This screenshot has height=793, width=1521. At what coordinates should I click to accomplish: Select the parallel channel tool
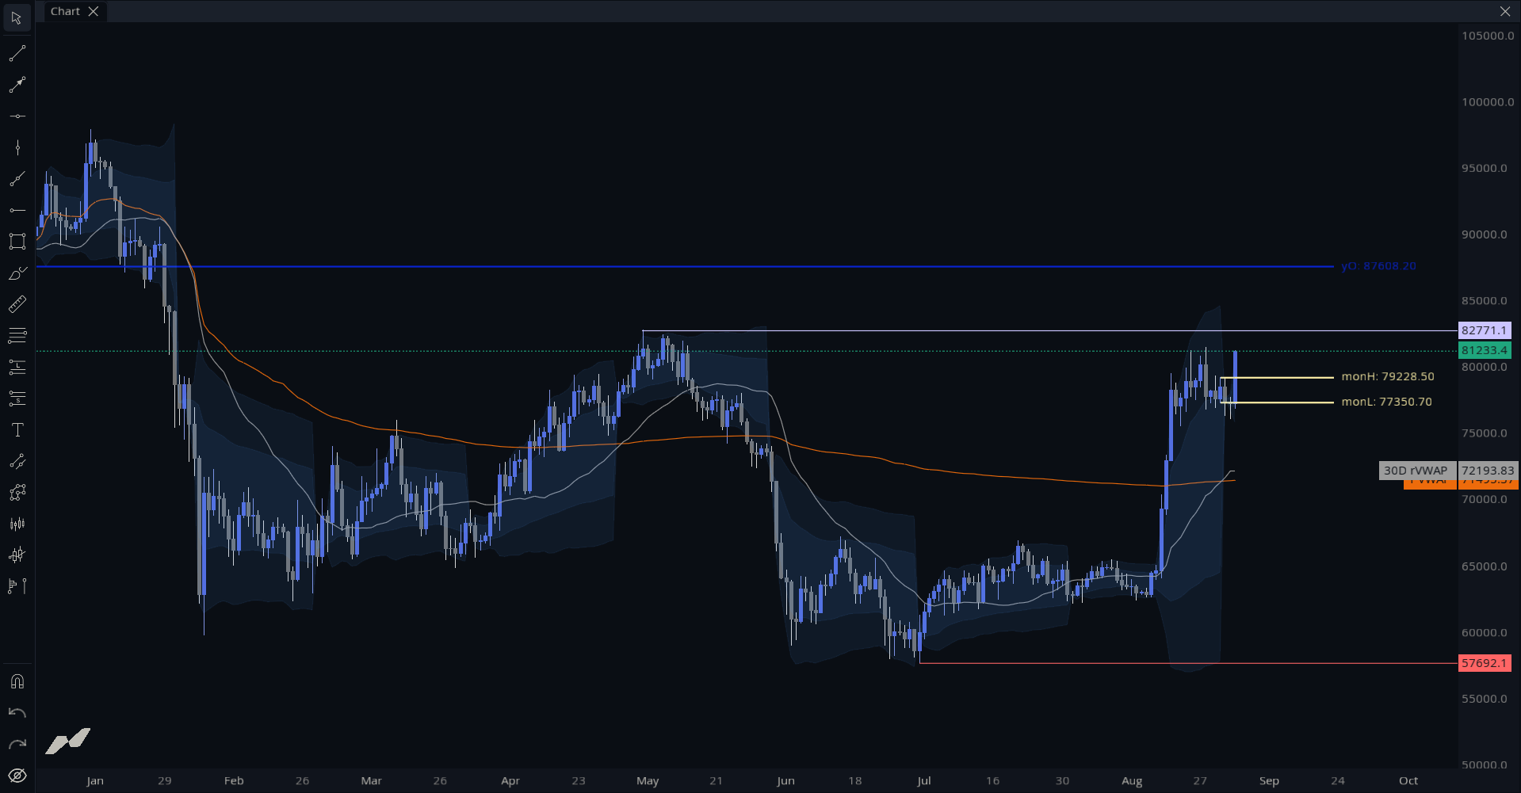tap(17, 461)
